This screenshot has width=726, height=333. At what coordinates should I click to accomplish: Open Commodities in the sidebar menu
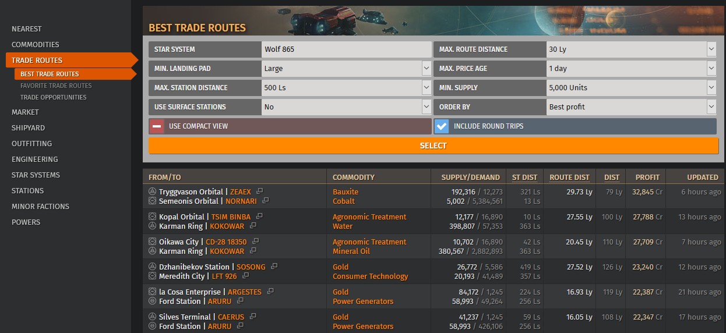pos(36,44)
